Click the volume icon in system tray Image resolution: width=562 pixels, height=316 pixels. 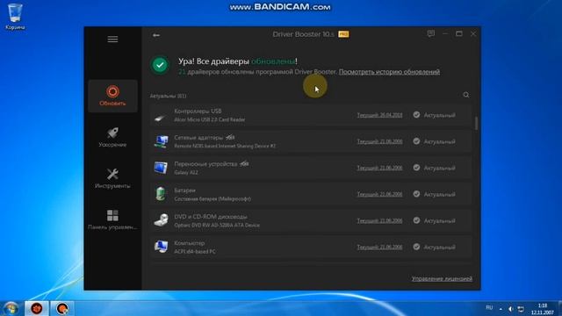point(511,309)
